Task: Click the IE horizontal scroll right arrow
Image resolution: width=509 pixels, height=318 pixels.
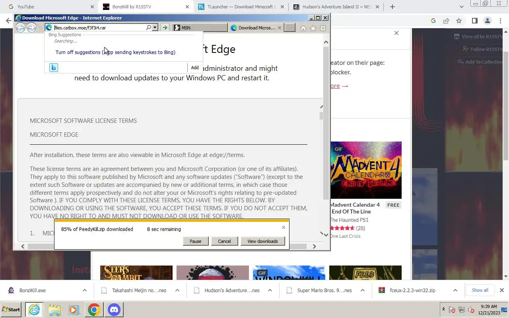Action: point(314,246)
